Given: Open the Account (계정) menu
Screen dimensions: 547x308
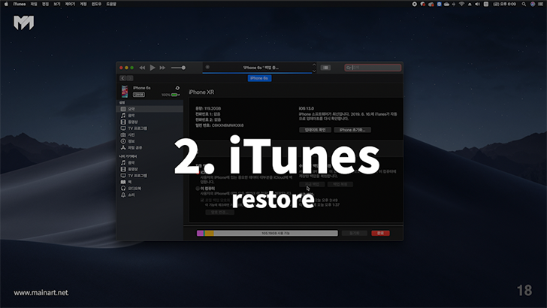Looking at the screenshot, I should pos(83,5).
